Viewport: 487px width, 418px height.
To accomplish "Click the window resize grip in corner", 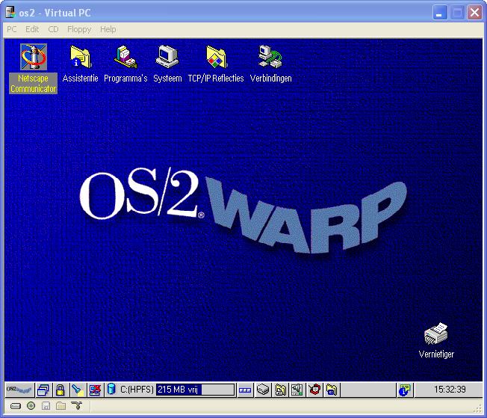I will pyautogui.click(x=478, y=410).
